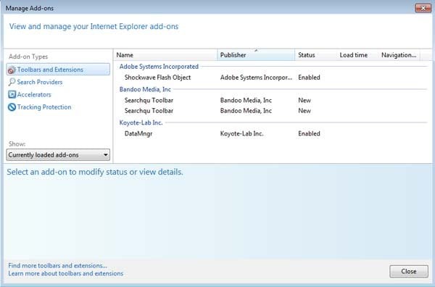
Task: Click Adobe Systems Incorpor... publisher cell
Action: click(256, 78)
